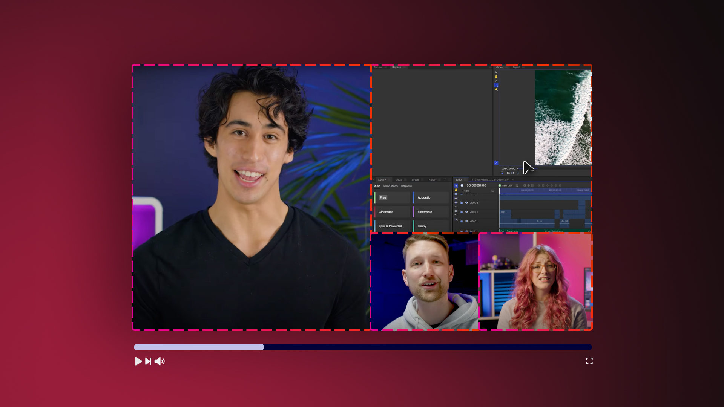Click the New Clip button in the Editor
The width and height of the screenshot is (724, 407).
507,185
